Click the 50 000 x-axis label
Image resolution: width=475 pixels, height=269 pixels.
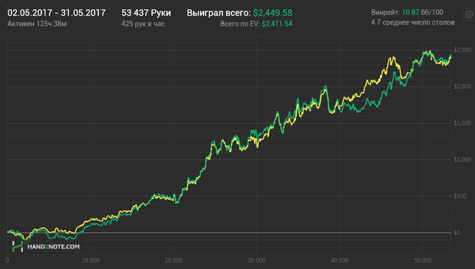(423, 260)
